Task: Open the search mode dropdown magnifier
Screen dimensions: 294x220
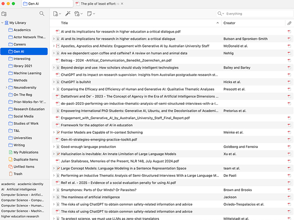Action: 221,14
